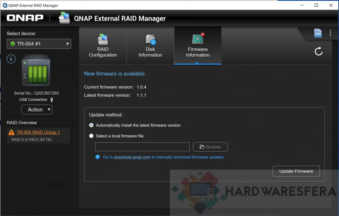
Task: Open the three-dot more options menu
Action: tap(330, 33)
